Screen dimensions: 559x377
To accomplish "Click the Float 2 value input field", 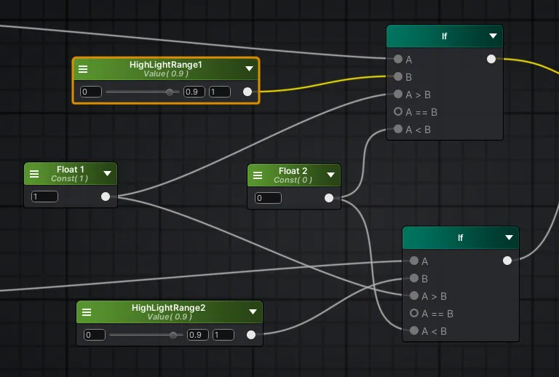I will pos(267,198).
